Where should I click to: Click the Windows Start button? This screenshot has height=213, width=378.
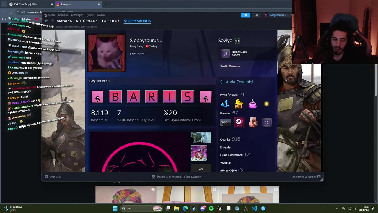[x=115, y=209]
